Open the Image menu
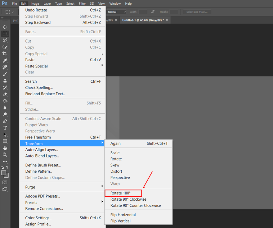The height and width of the screenshot is (228, 273). point(35,3)
